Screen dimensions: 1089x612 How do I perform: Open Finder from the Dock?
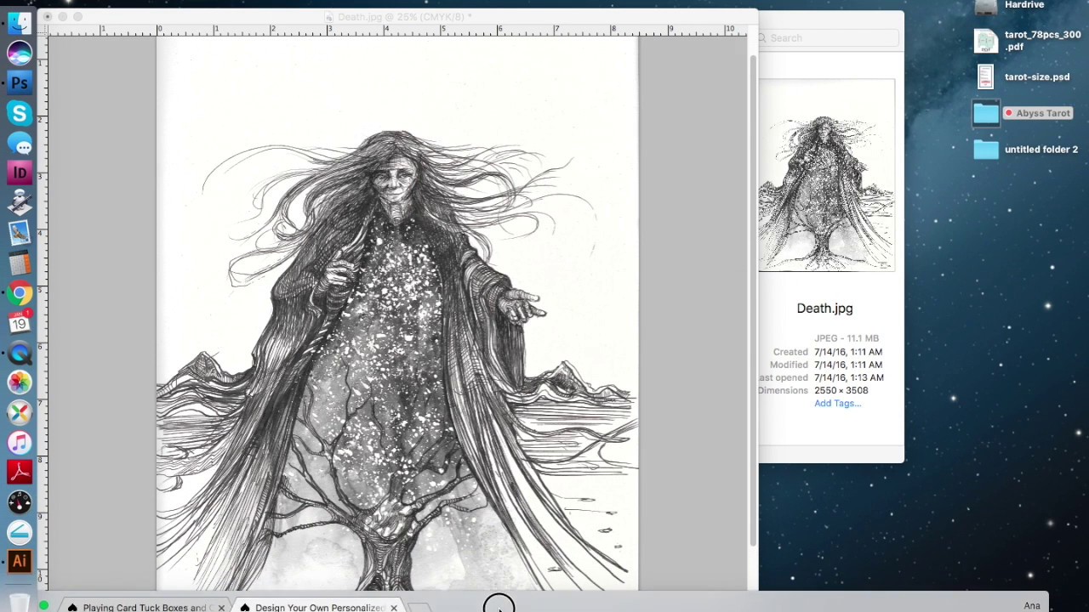(x=20, y=23)
